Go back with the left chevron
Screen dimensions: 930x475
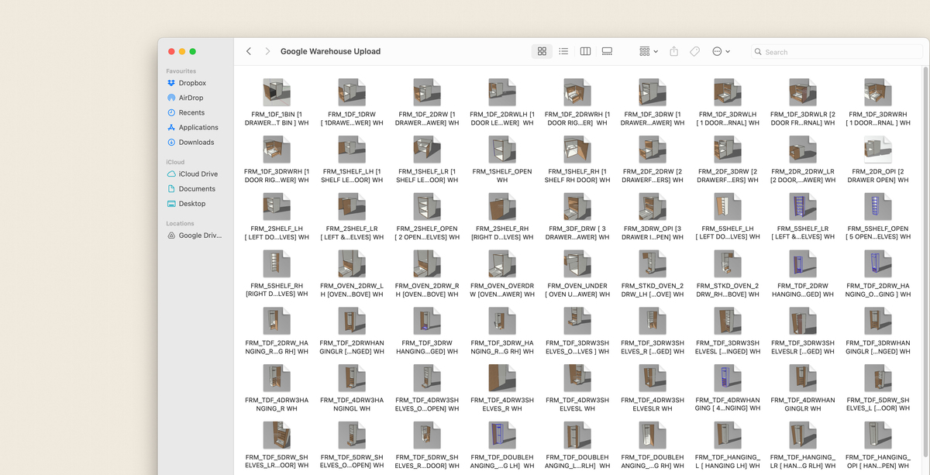tap(249, 51)
